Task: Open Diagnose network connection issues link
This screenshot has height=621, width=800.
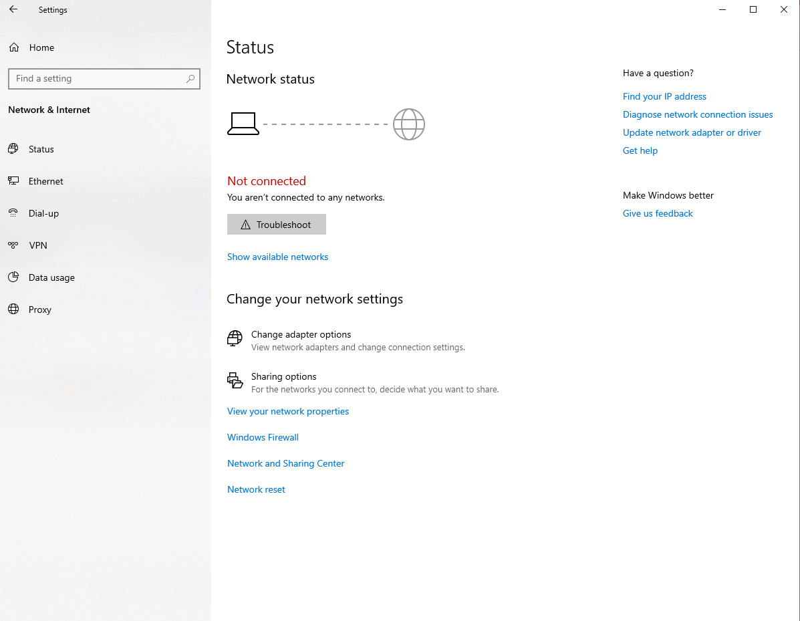Action: (698, 114)
